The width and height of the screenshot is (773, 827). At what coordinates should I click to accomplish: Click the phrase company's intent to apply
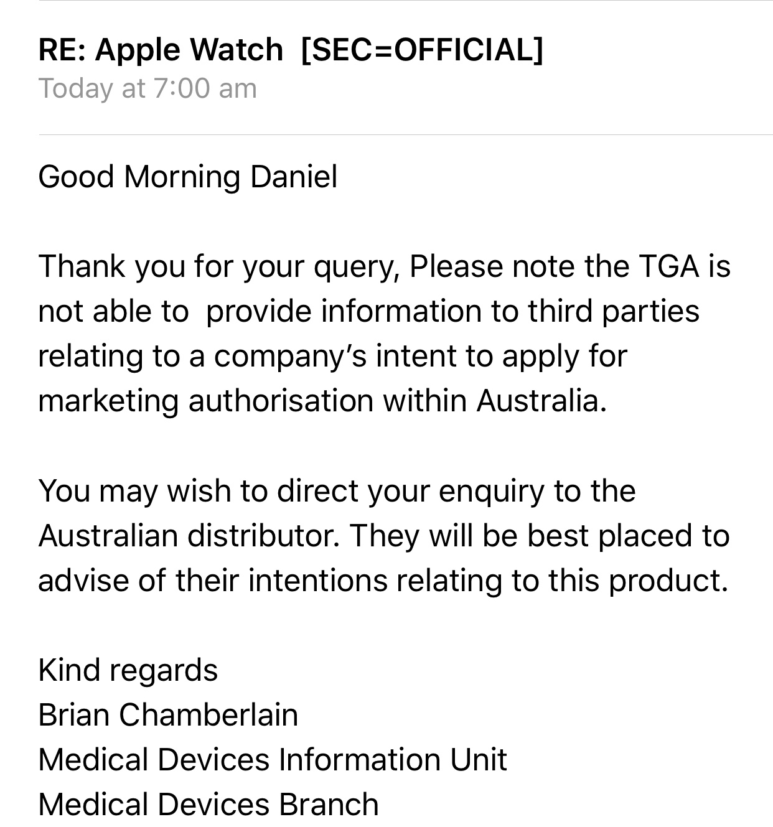399,357
